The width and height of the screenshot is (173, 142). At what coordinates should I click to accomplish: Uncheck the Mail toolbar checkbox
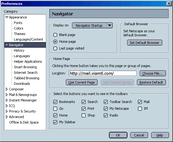point(140,102)
